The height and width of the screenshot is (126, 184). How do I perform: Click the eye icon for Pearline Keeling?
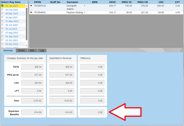(x=31, y=12)
